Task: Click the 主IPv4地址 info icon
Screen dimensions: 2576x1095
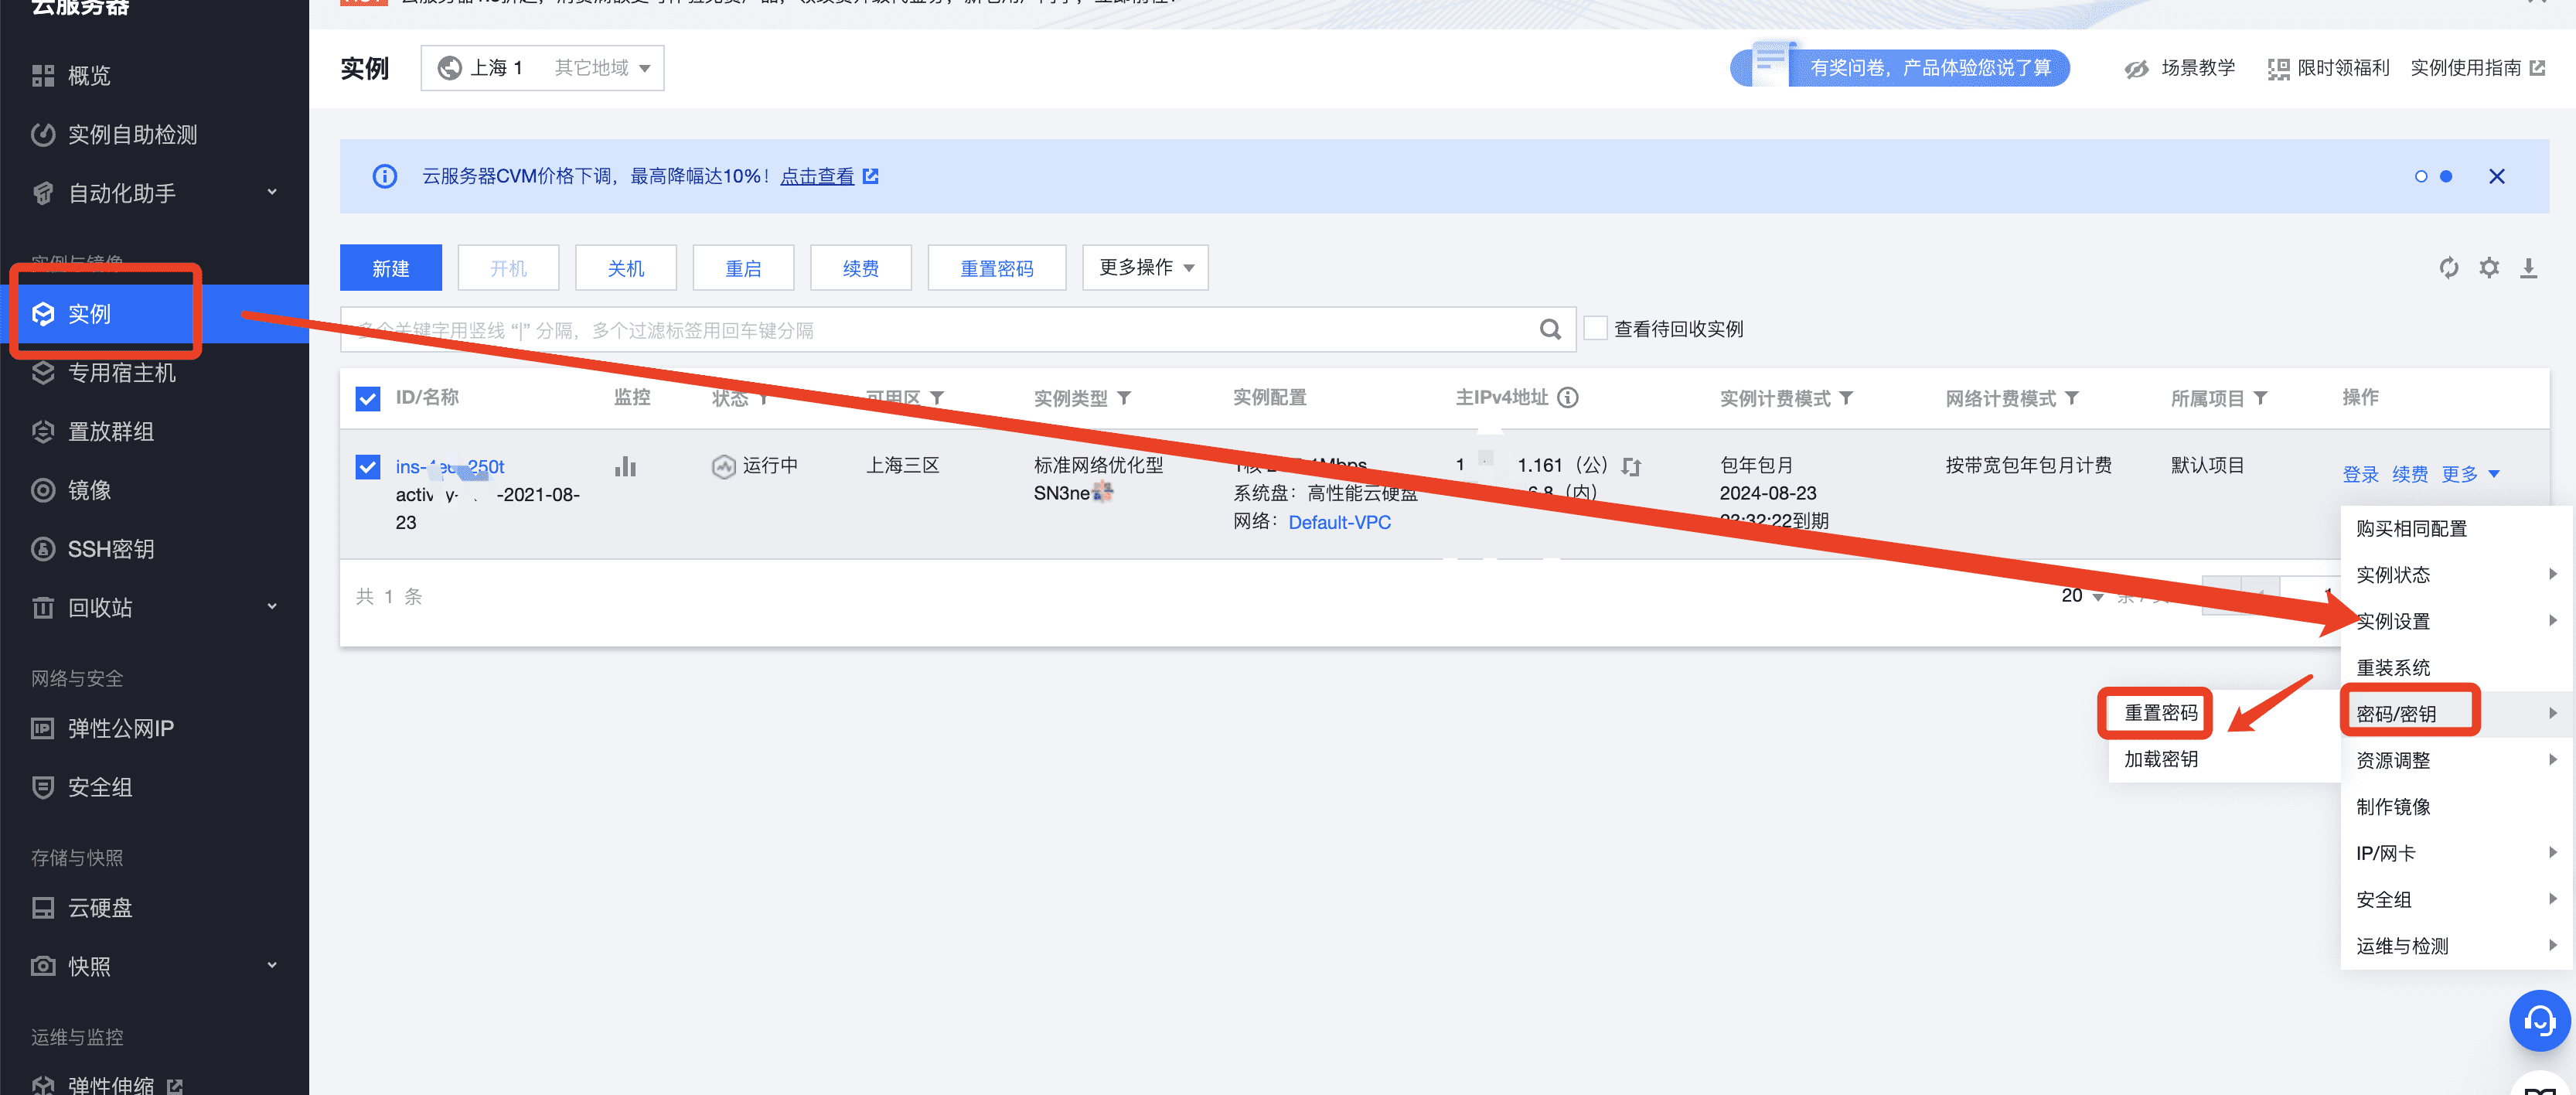Action: point(1568,397)
